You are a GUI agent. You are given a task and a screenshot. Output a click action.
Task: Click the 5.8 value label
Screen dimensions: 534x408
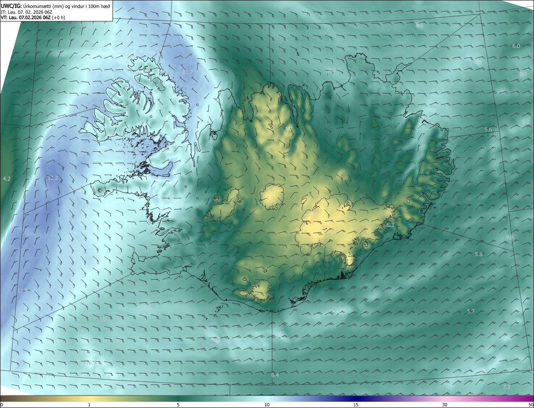pos(479,254)
